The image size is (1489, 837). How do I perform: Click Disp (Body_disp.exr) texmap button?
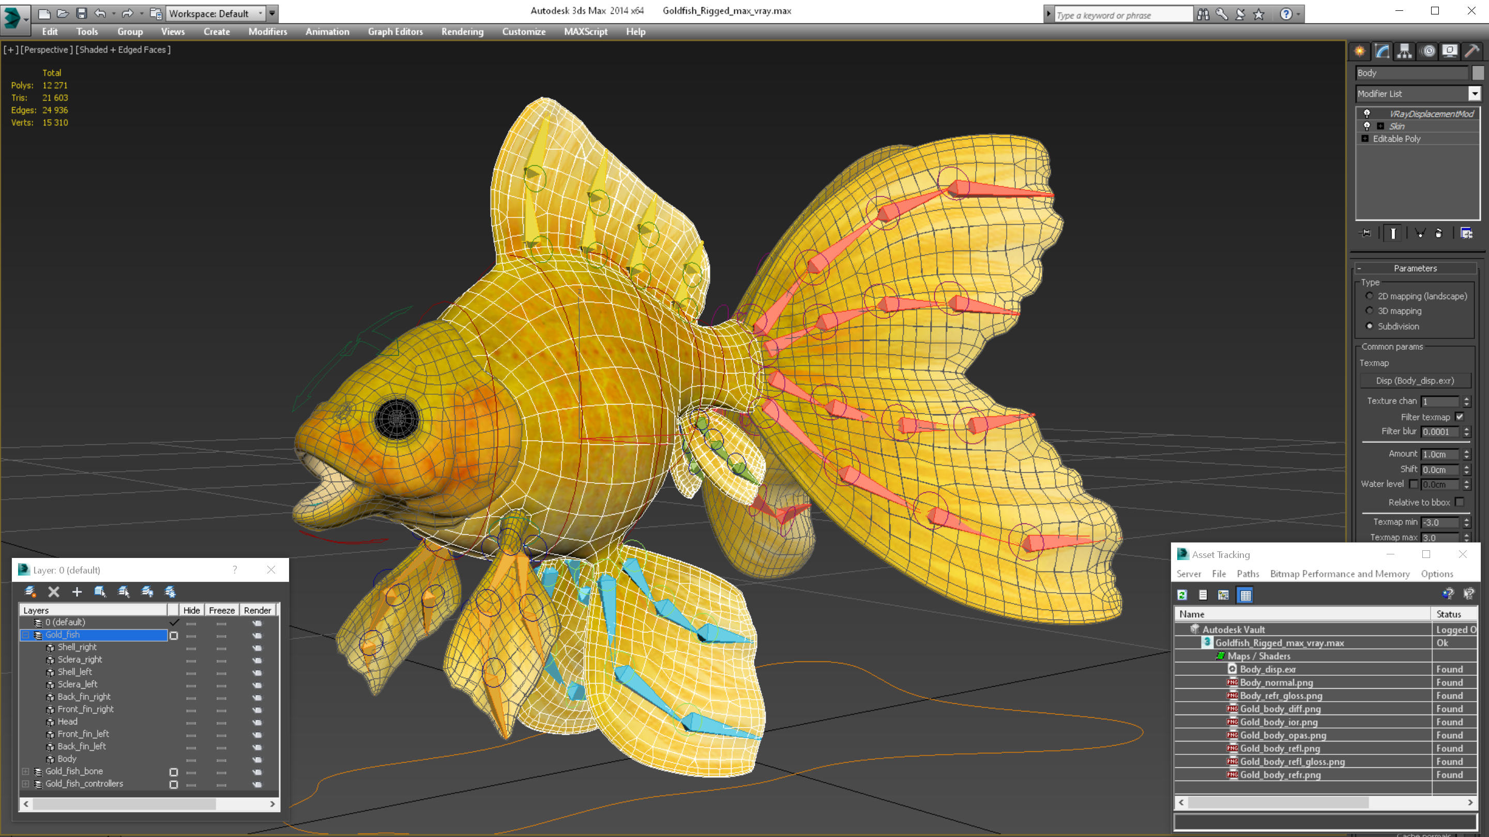click(1415, 381)
